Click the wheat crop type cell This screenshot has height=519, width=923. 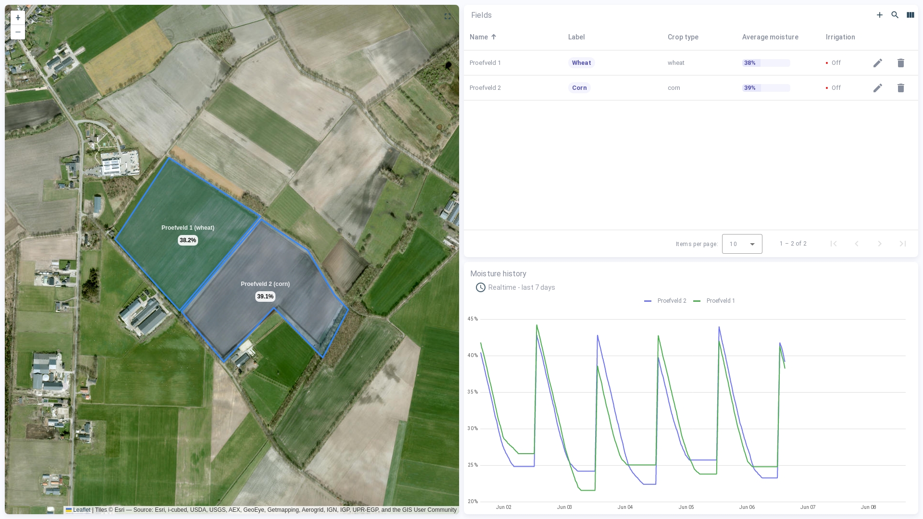[x=676, y=63]
